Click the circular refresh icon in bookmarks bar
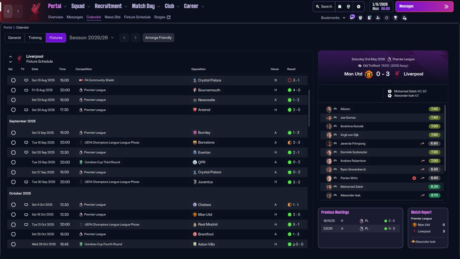Viewport: 460px width, 259px height. click(386, 18)
